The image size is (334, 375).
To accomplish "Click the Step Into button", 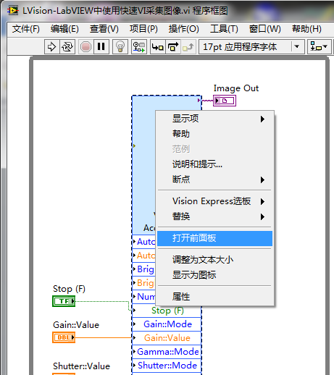I will point(158,47).
